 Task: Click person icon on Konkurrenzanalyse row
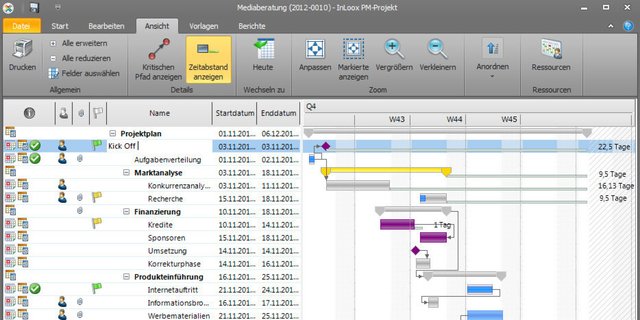click(x=62, y=185)
